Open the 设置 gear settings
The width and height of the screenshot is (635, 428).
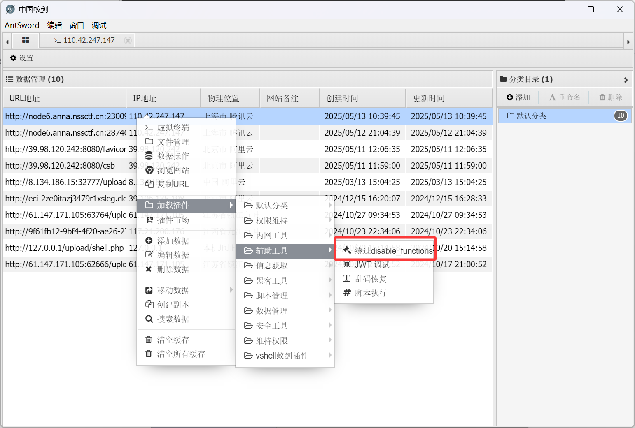[x=22, y=58]
